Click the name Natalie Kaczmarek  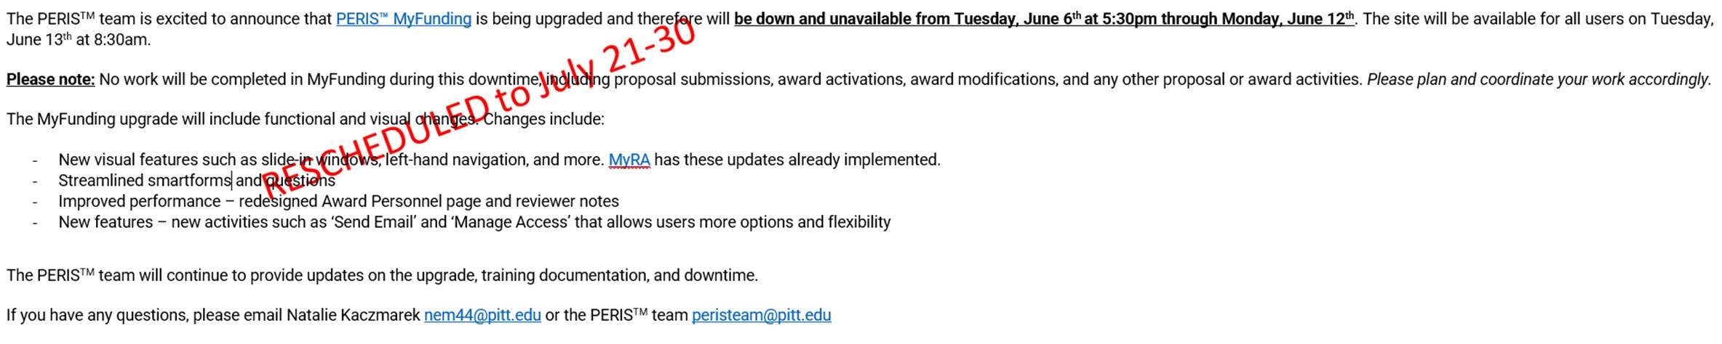(353, 315)
